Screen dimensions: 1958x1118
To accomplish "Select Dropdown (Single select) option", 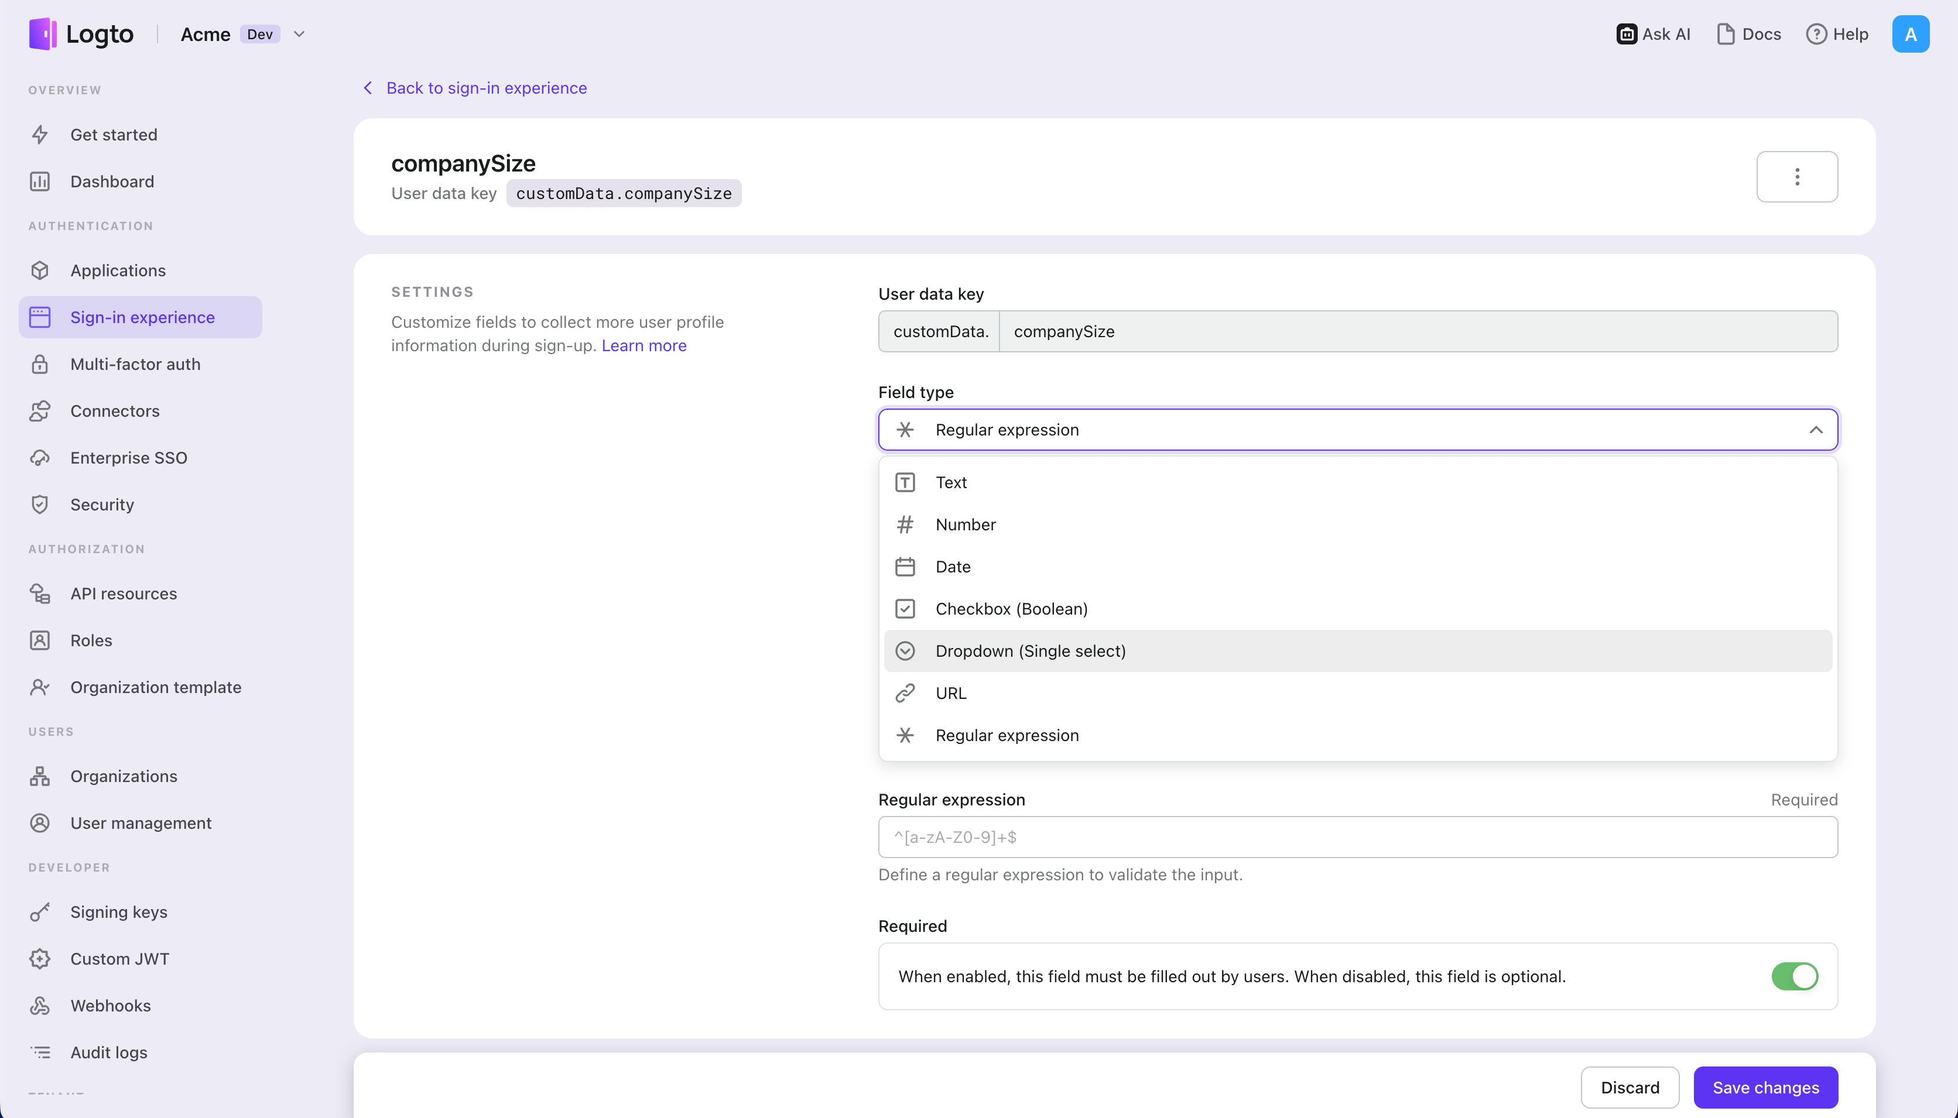I will pyautogui.click(x=1358, y=651).
